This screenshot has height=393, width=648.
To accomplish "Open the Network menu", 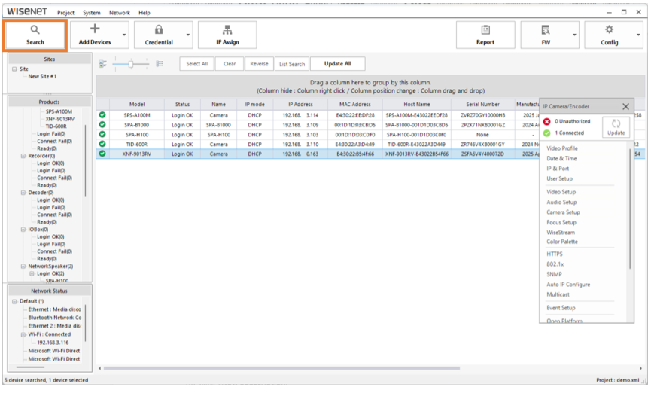I will coord(119,13).
